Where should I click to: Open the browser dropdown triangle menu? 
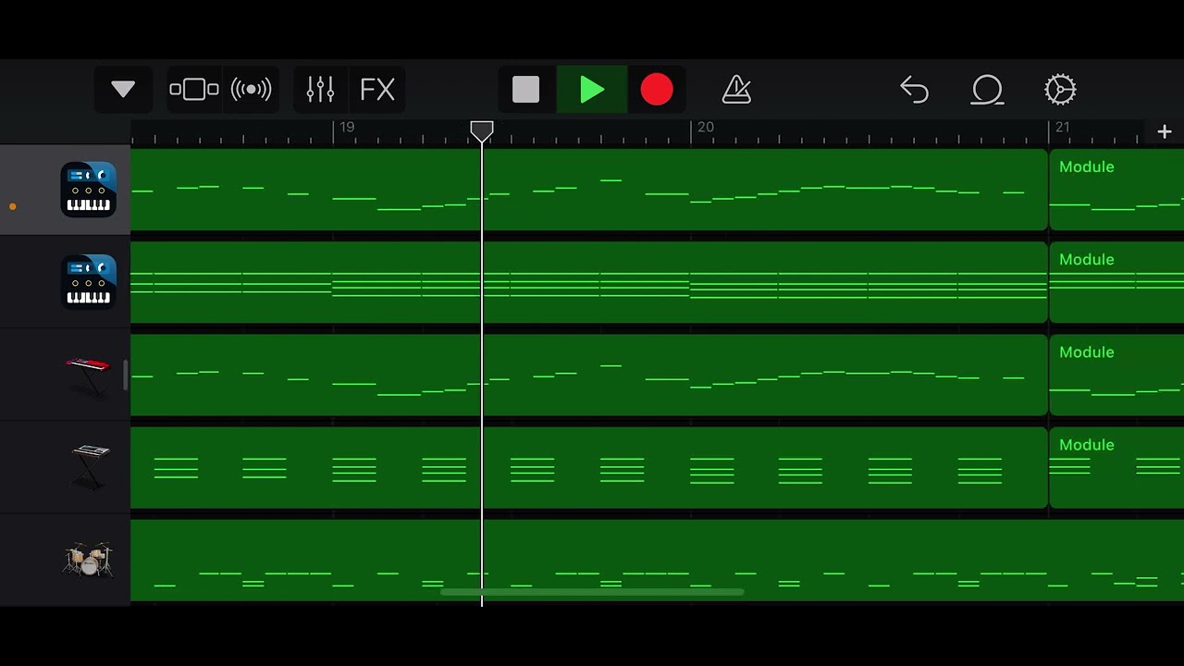(123, 90)
